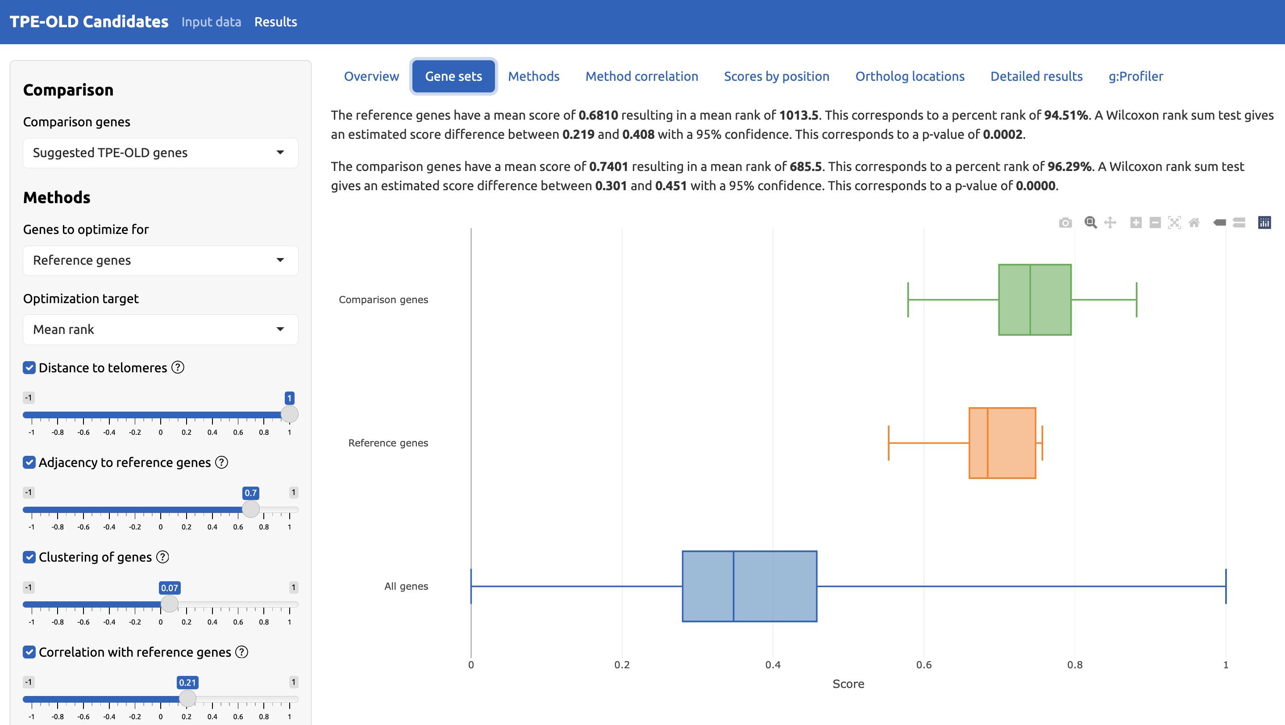Select the plot zoom tool
Image resolution: width=1285 pixels, height=725 pixels.
(x=1090, y=222)
